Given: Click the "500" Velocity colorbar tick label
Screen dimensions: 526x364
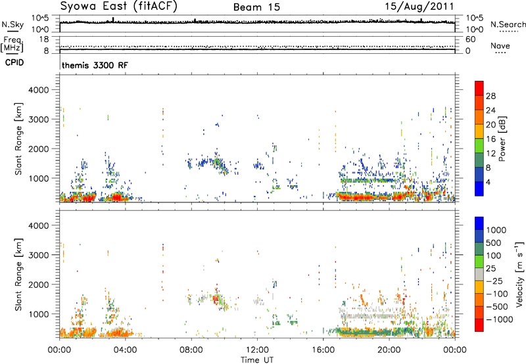Looking at the screenshot, I should (495, 242).
